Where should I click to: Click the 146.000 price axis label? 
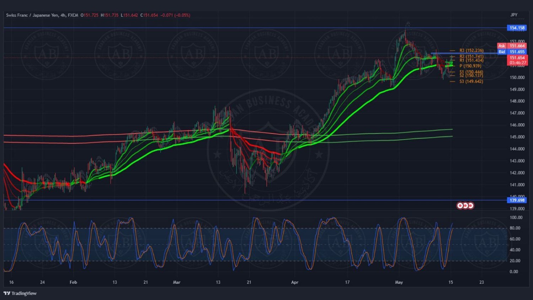517,125
